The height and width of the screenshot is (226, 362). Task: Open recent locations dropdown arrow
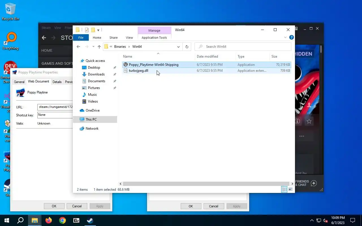tap(93, 47)
